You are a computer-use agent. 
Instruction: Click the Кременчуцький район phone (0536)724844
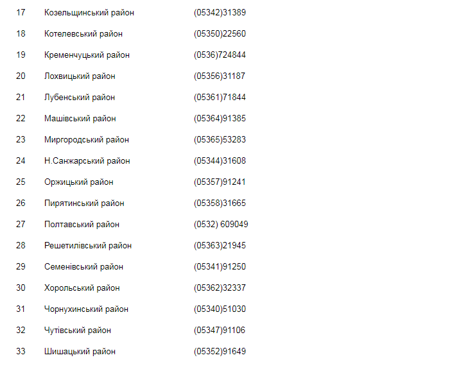(220, 55)
